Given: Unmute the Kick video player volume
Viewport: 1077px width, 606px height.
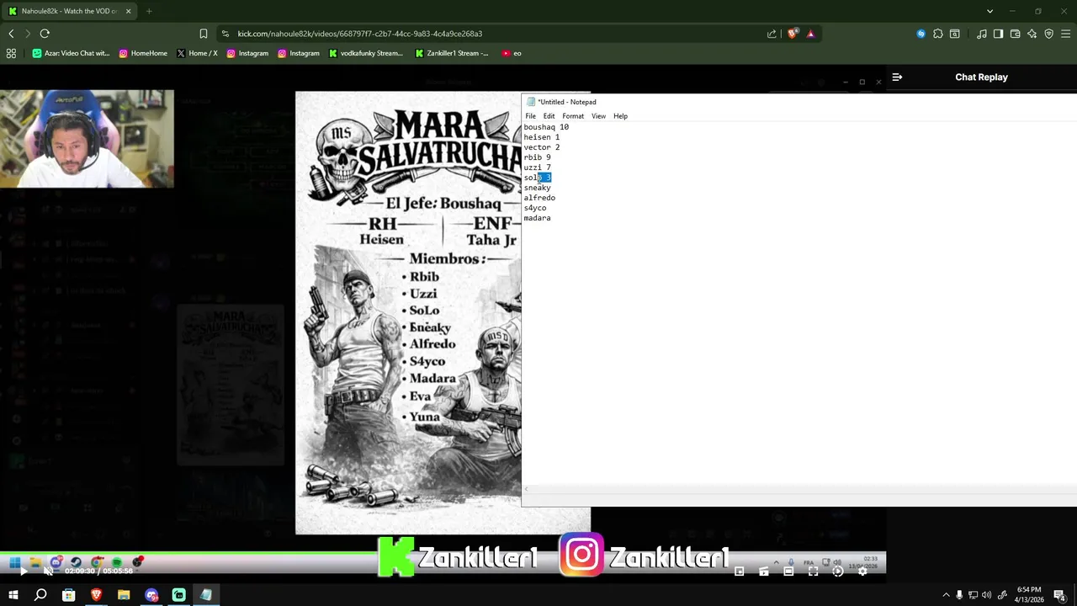Looking at the screenshot, I should (x=48, y=571).
